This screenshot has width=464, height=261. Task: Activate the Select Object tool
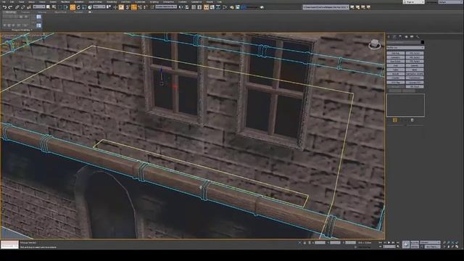48,7
